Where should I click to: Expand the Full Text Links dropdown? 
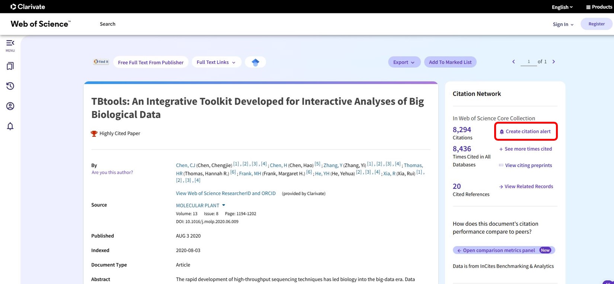click(x=216, y=62)
